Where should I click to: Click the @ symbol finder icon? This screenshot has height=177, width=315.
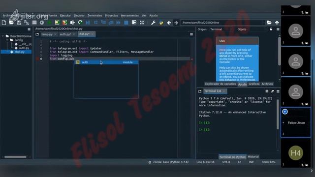pyautogui.click(x=42, y=23)
